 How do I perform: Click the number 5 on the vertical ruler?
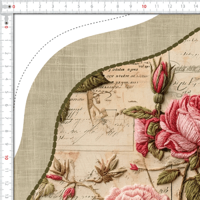click(x=6, y=92)
